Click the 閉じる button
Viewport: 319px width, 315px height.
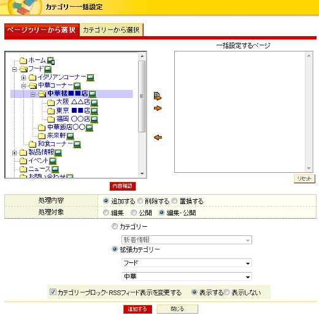(177, 309)
